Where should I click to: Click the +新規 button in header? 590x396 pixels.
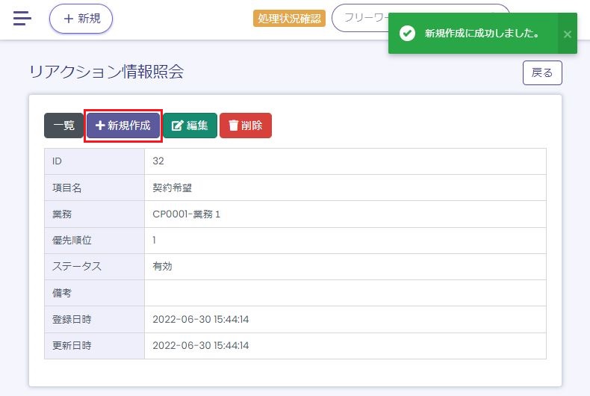tap(81, 19)
